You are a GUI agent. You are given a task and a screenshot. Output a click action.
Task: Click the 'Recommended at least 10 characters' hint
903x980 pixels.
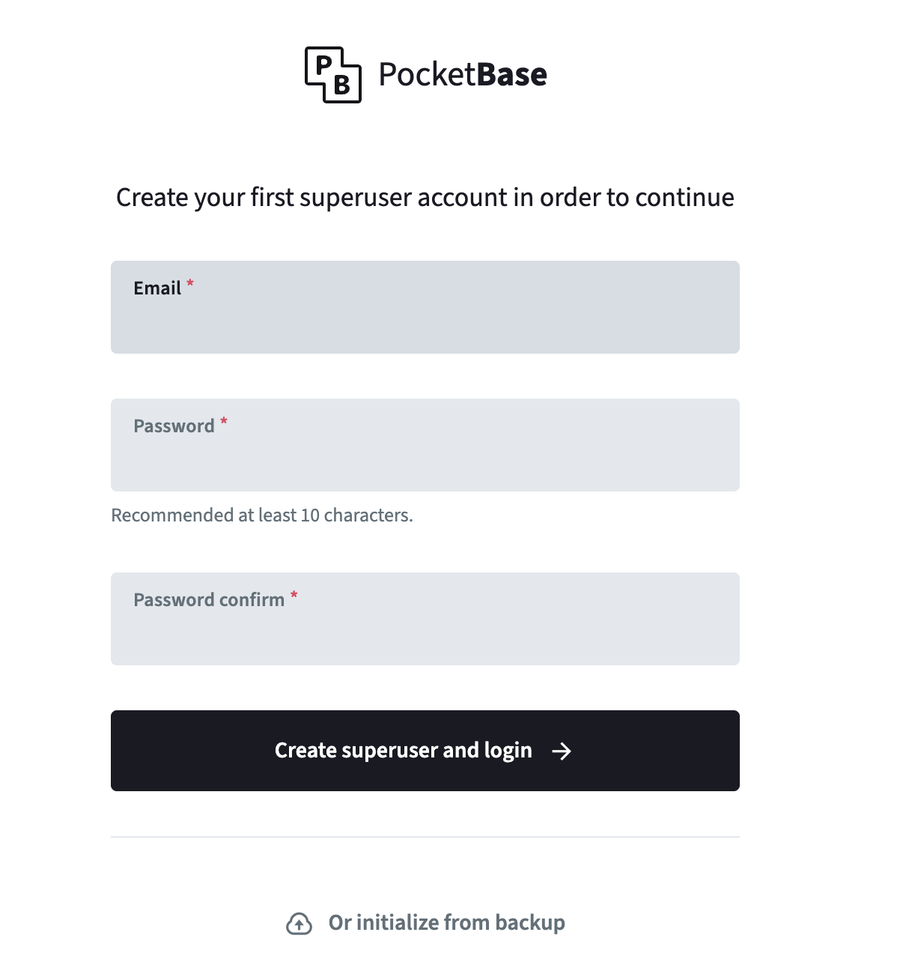pos(262,515)
